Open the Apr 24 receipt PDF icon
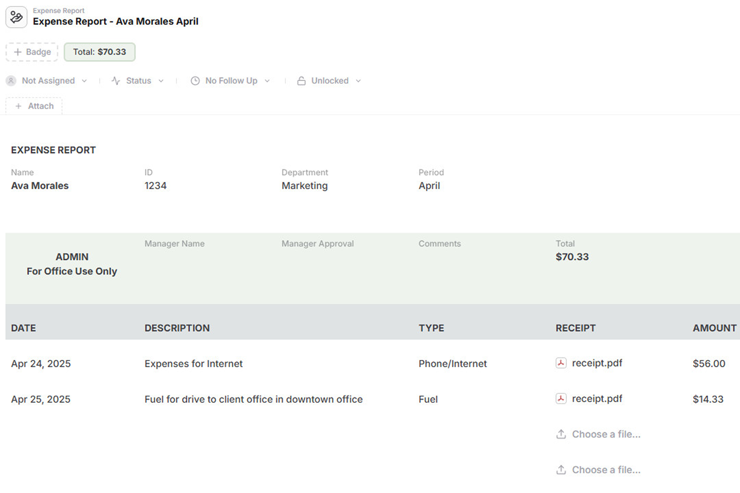 [x=561, y=363]
